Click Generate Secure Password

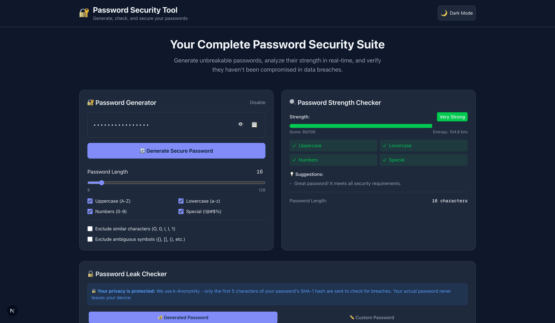click(176, 151)
